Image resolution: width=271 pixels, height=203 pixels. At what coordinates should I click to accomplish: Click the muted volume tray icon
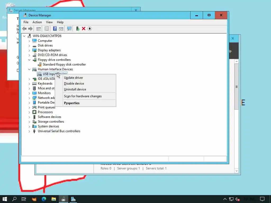point(238,199)
